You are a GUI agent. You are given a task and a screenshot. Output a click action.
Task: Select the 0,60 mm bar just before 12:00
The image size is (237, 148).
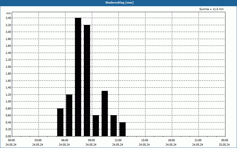coord(114,126)
